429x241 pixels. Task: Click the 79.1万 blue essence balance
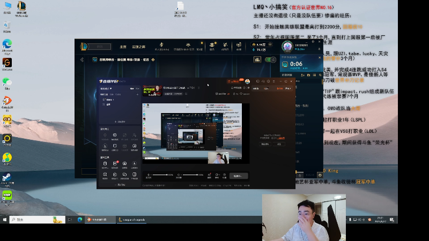(x=259, y=50)
